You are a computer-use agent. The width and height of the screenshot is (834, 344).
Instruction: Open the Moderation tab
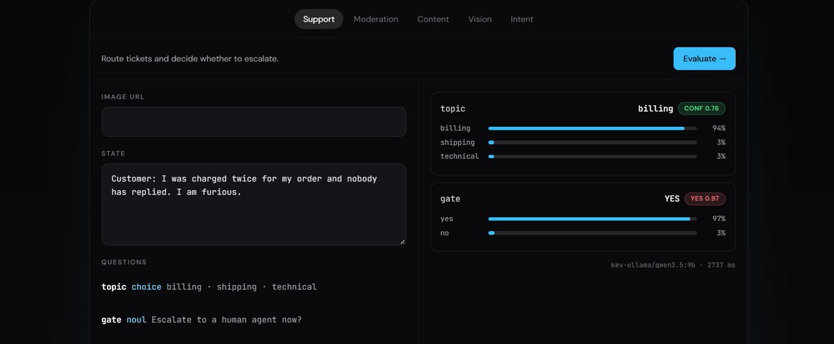[x=376, y=19]
